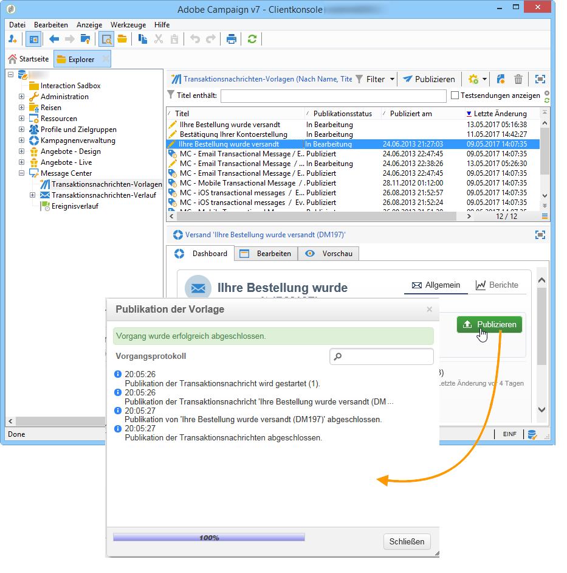Screen dimensions: 567x573
Task: Click the undo arrow icon
Action: 195,39
